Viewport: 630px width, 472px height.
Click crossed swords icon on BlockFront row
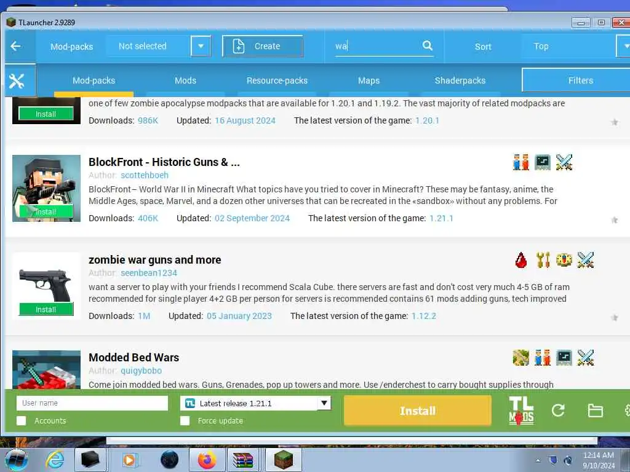coord(564,162)
